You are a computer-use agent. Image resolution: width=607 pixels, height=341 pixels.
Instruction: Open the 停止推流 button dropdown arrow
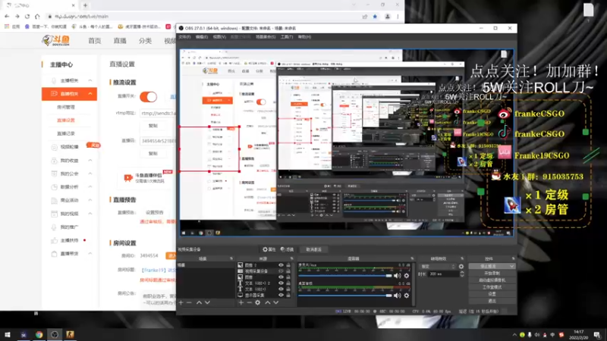(x=511, y=267)
